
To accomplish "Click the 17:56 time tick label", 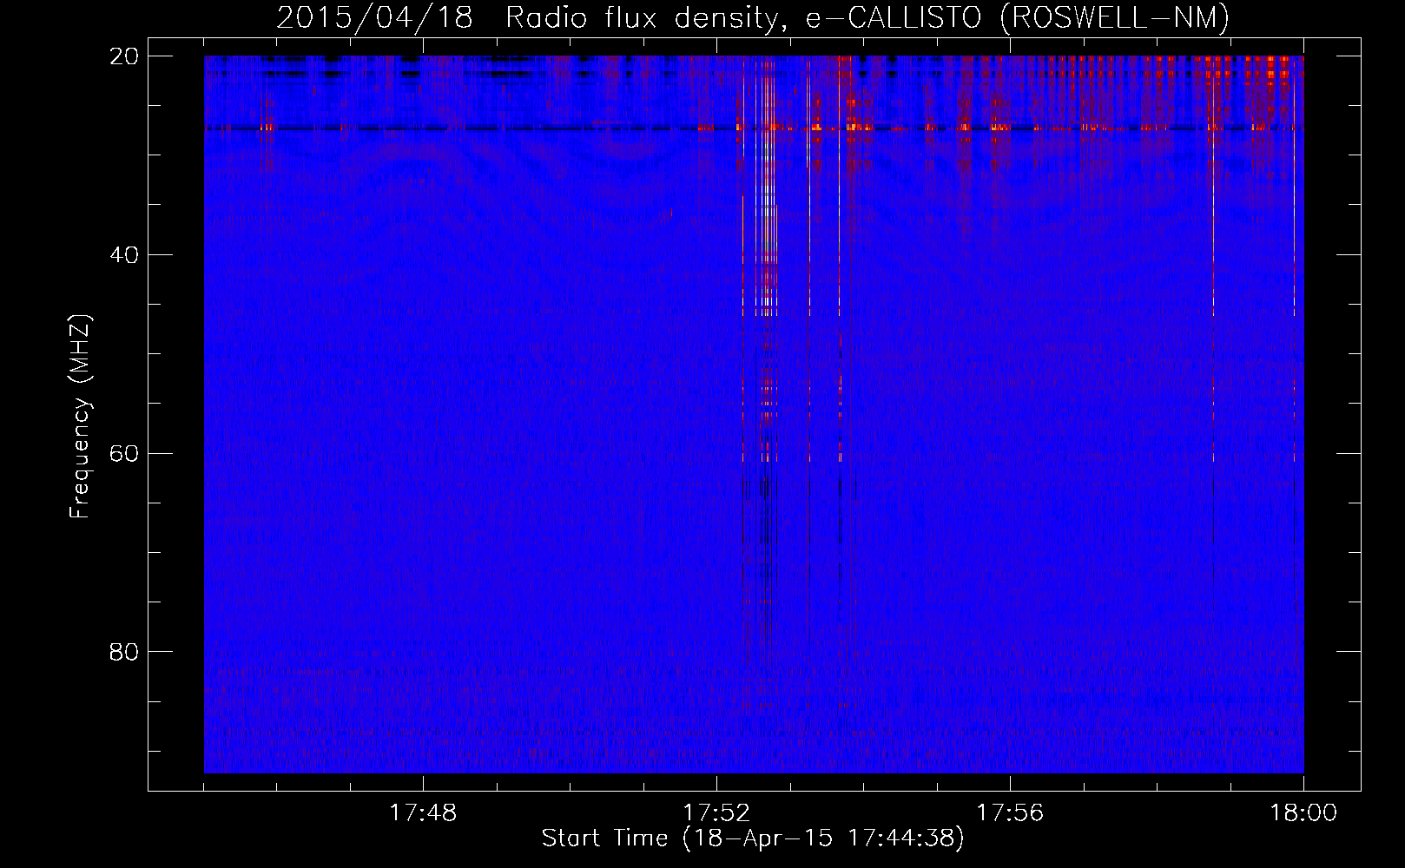I will click(x=1010, y=812).
